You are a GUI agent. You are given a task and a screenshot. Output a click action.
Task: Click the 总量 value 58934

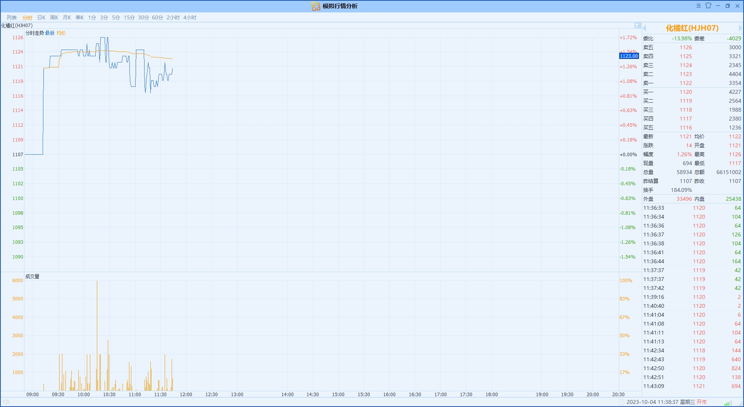(x=684, y=172)
